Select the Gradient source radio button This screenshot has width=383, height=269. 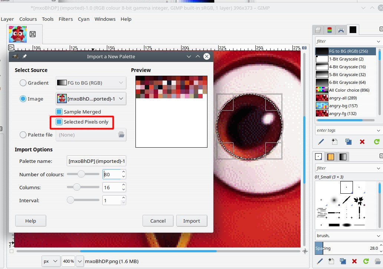pos(23,83)
